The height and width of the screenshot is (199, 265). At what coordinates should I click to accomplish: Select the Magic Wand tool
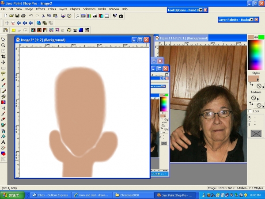point(3,80)
